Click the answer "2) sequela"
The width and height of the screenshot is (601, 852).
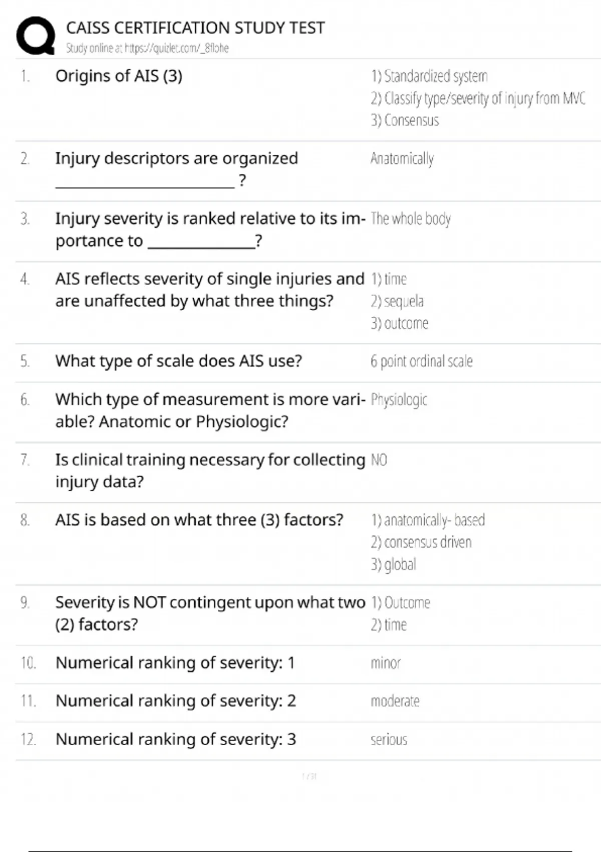397,301
